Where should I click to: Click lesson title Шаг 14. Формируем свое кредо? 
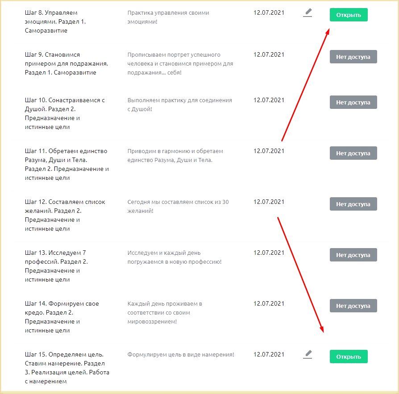62,317
